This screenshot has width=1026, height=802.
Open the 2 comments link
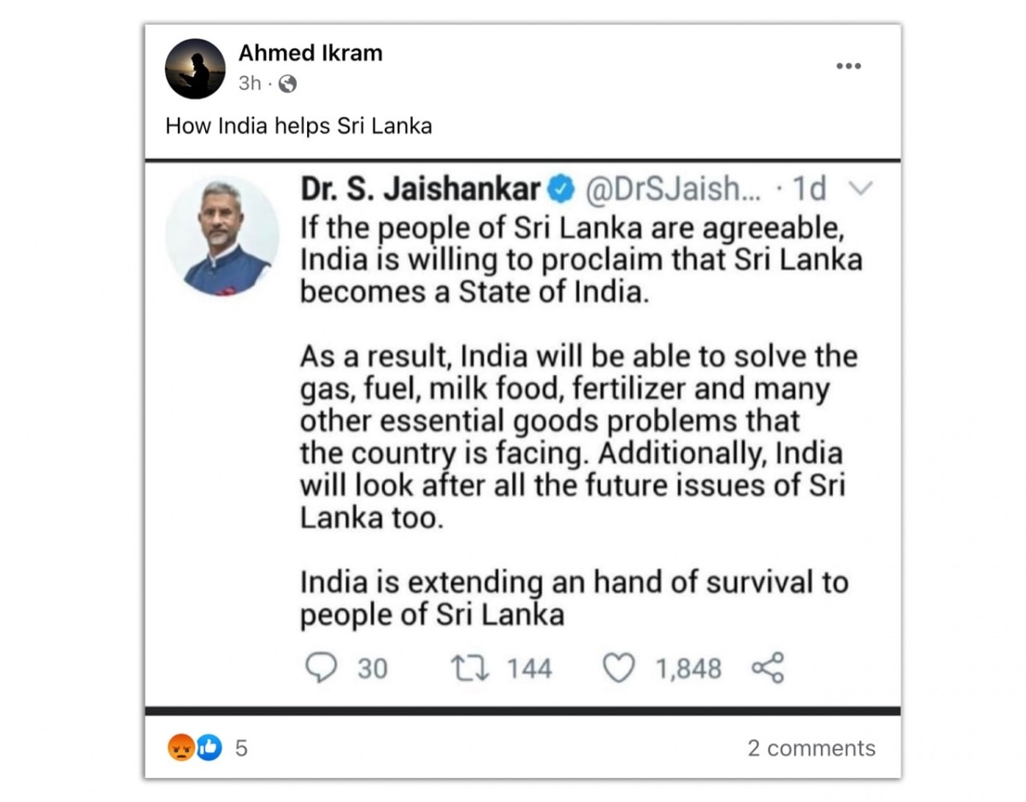[x=811, y=748]
